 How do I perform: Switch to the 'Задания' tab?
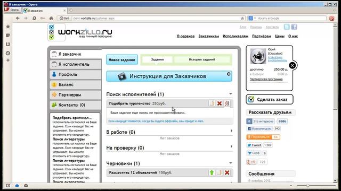pos(157,59)
